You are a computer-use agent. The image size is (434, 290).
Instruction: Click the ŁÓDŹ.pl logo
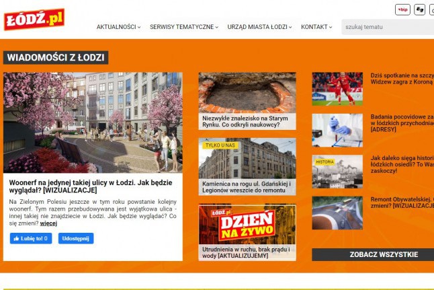(34, 19)
